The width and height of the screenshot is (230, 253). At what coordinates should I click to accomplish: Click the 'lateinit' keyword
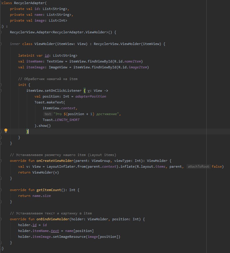(x=26, y=56)
